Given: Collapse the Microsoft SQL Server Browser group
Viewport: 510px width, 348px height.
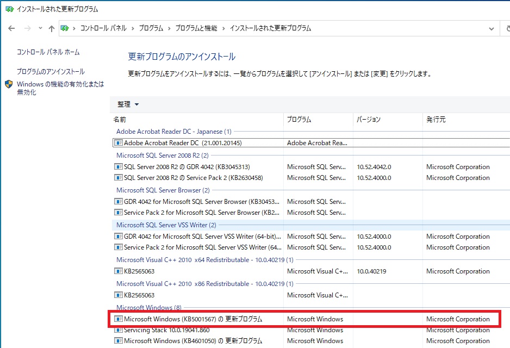Looking at the screenshot, I should click(x=163, y=190).
